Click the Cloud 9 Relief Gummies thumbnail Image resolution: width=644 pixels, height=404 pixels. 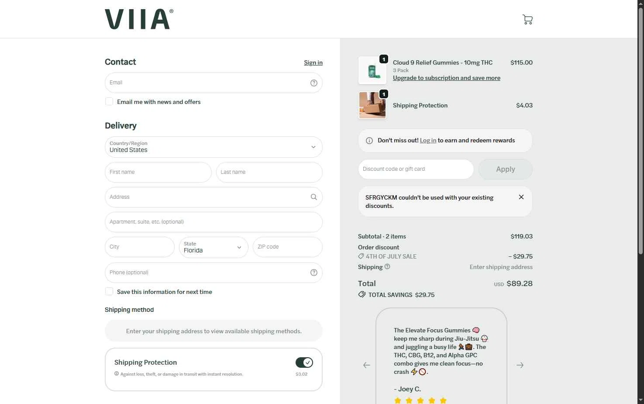point(372,70)
